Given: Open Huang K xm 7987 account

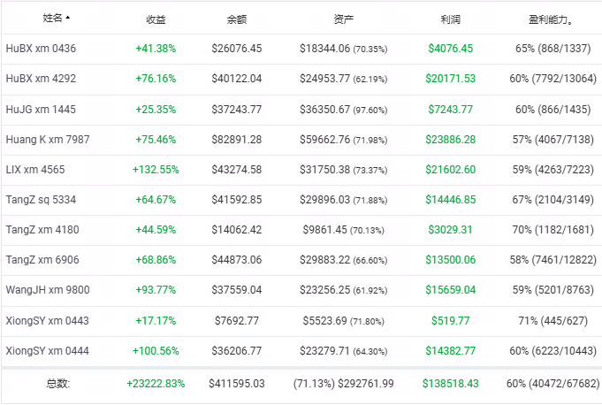Looking at the screenshot, I should [48, 140].
